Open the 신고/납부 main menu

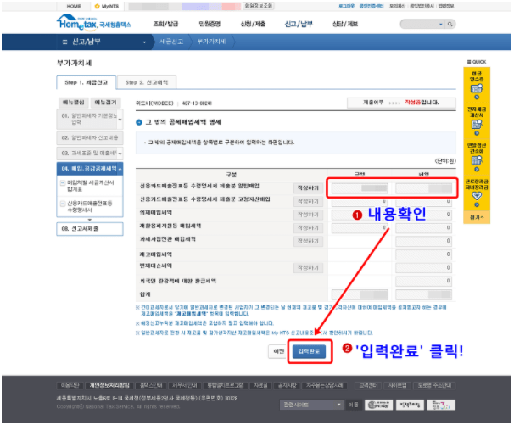pos(299,25)
